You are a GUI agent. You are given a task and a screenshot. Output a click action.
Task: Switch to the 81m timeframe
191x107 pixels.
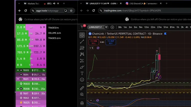pyautogui.click(x=172, y=27)
